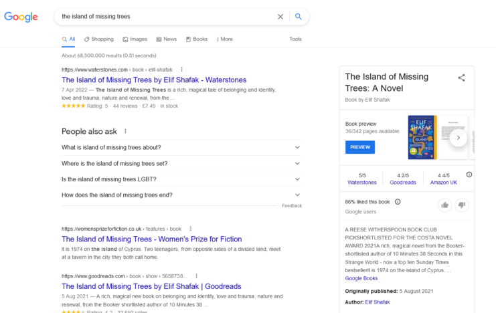Share the book knowledge panel

coord(461,78)
